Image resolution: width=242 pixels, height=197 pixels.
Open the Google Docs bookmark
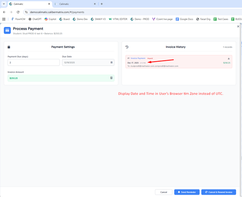click(x=184, y=19)
